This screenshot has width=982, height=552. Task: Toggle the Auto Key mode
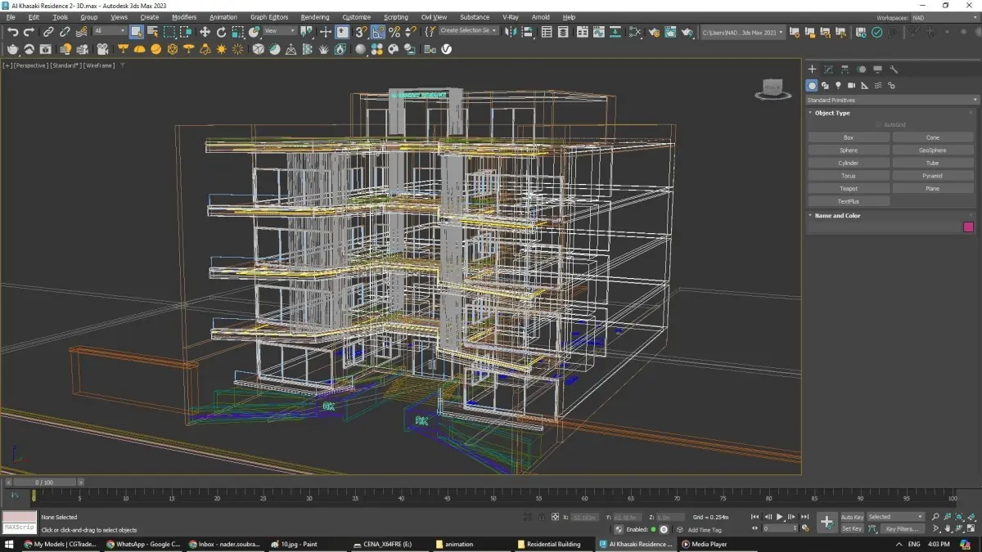click(x=852, y=517)
